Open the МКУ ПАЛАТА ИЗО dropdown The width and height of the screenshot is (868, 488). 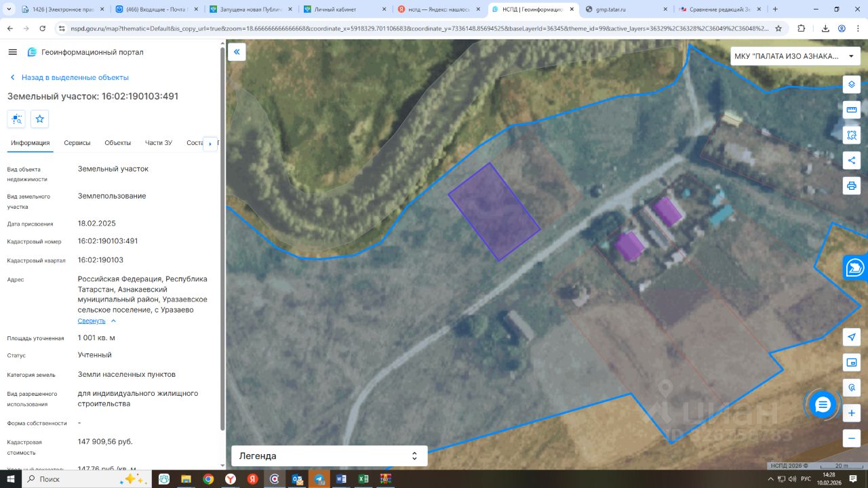[795, 56]
